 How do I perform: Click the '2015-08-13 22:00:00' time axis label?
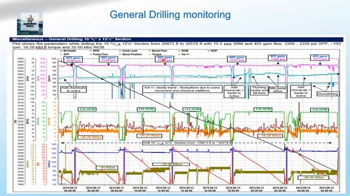(279, 189)
